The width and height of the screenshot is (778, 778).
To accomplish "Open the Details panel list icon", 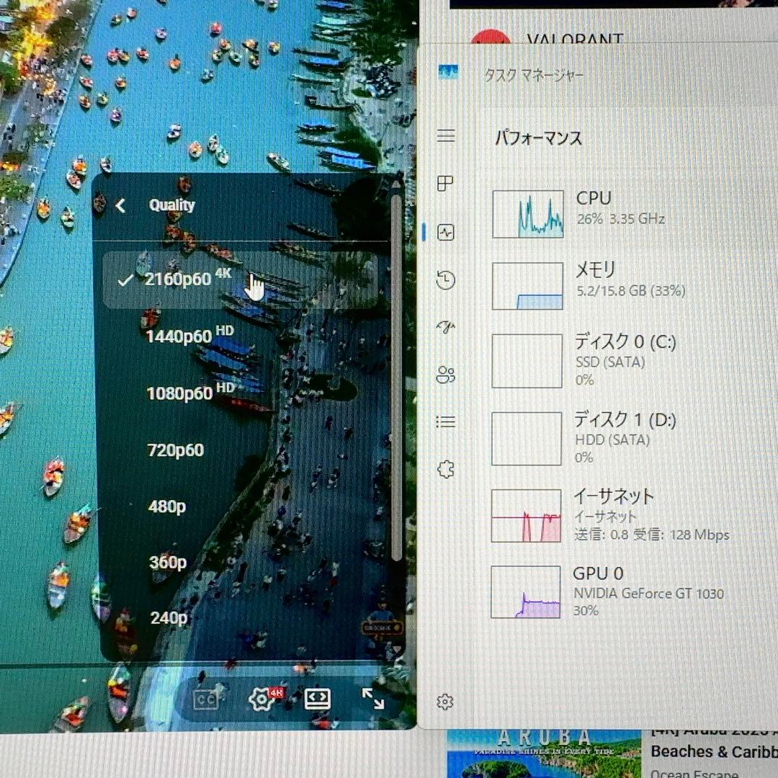I will 445,421.
